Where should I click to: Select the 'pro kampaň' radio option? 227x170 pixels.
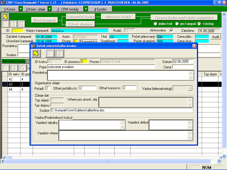(177, 24)
